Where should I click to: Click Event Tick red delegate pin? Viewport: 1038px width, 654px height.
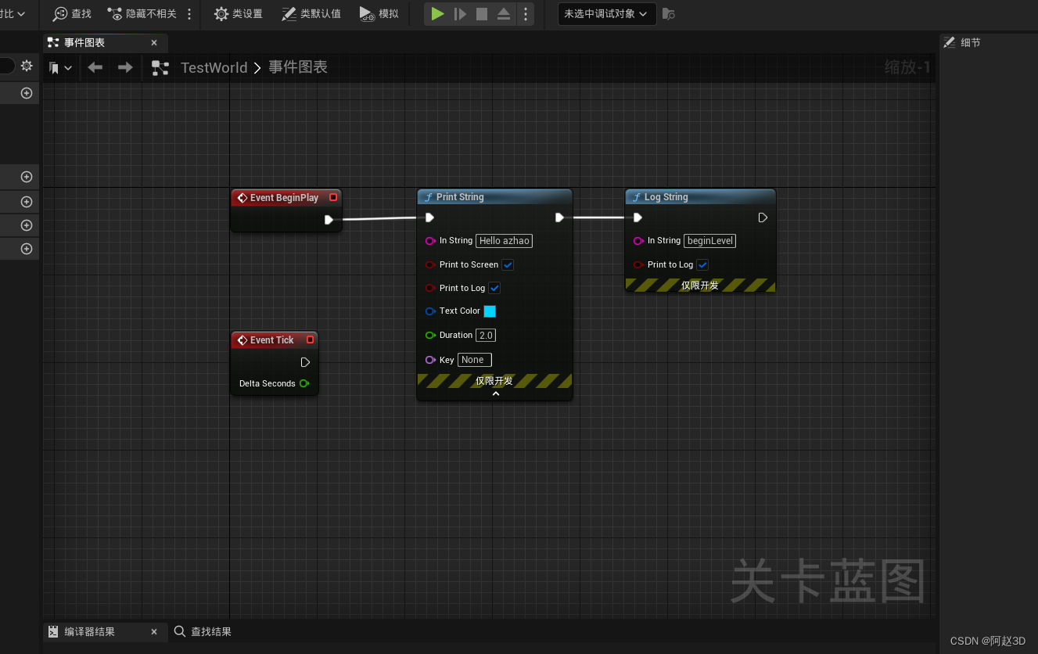click(x=311, y=340)
